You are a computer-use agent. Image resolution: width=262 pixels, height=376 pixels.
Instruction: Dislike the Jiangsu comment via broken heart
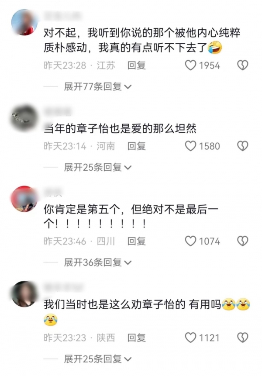(243, 65)
